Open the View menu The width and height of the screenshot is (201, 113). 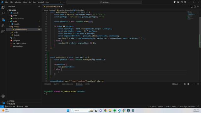coord(25,2)
